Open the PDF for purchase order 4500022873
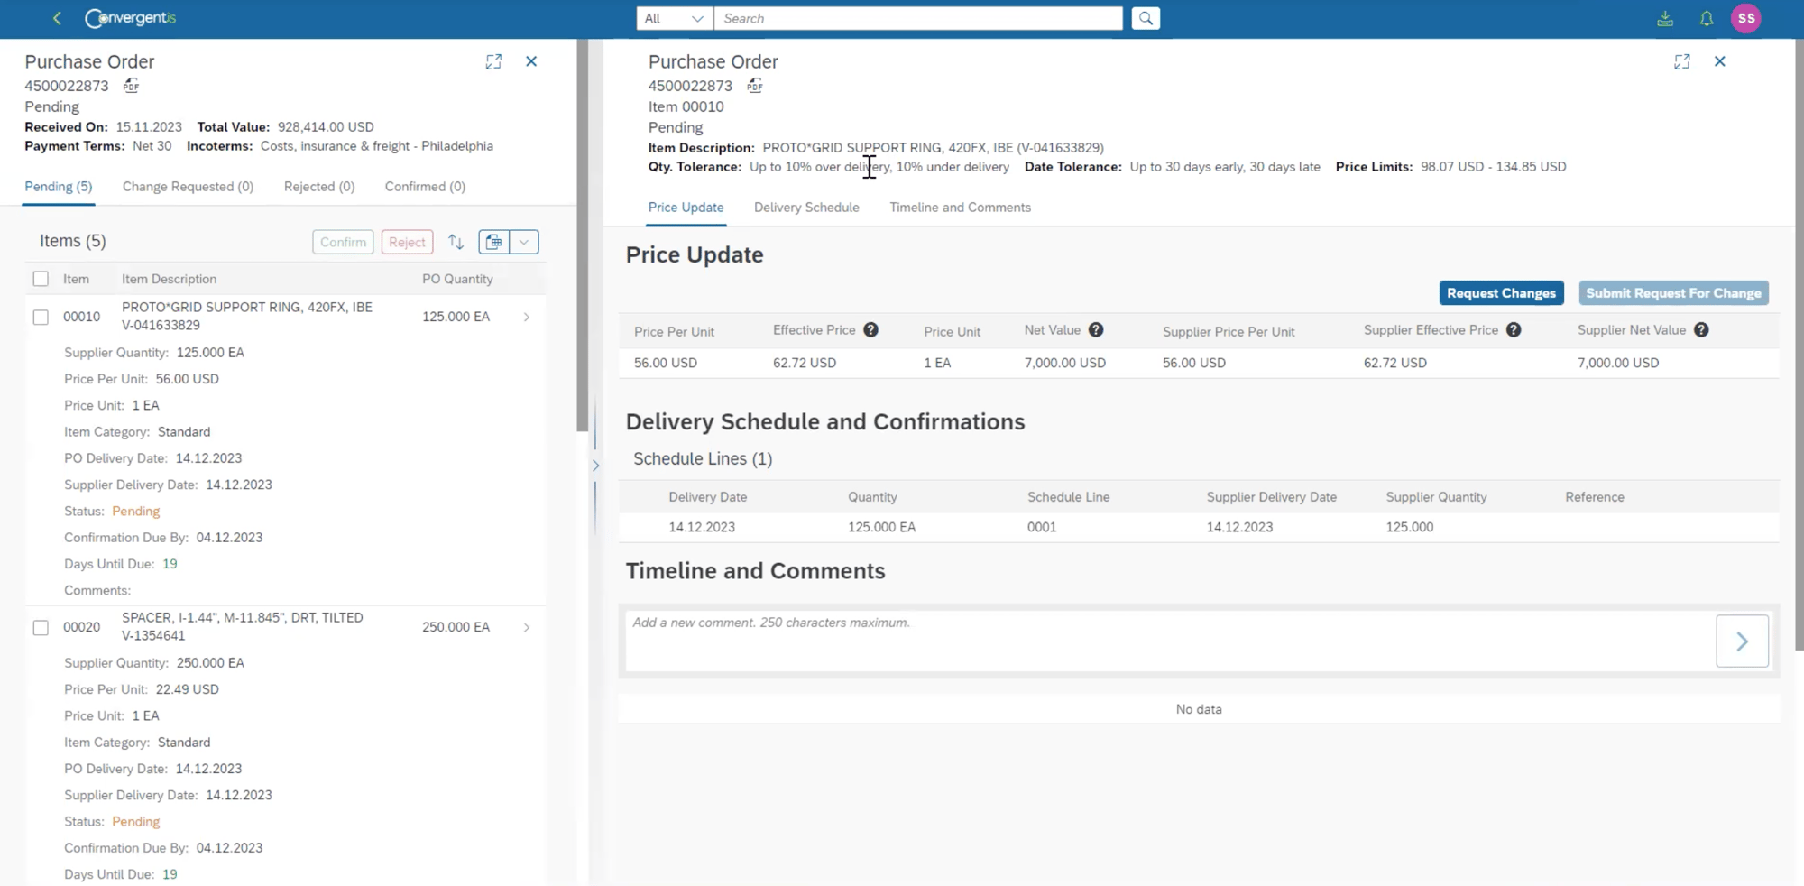 click(x=131, y=86)
